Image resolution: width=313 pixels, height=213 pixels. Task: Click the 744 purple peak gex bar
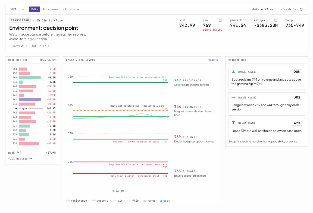[30, 100]
